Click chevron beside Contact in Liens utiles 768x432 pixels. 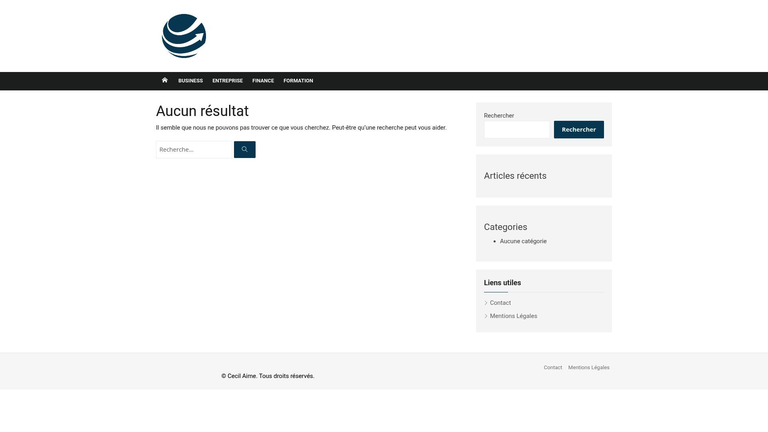coord(486,303)
